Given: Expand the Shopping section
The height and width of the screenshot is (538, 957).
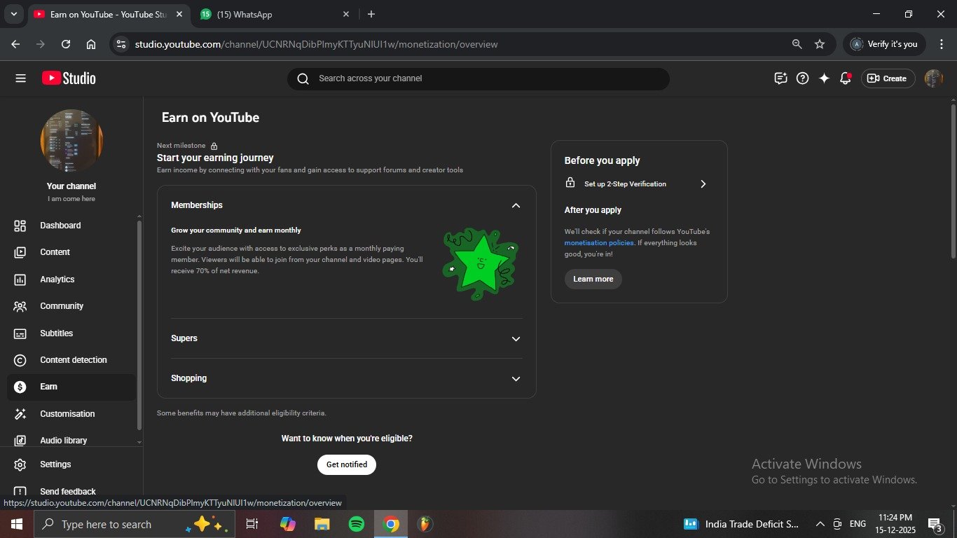Looking at the screenshot, I should 516,379.
